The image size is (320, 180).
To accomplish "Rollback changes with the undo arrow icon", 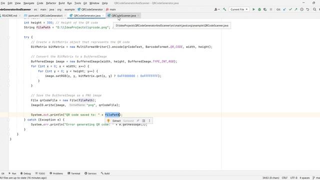I will pyautogui.click(x=307, y=9).
